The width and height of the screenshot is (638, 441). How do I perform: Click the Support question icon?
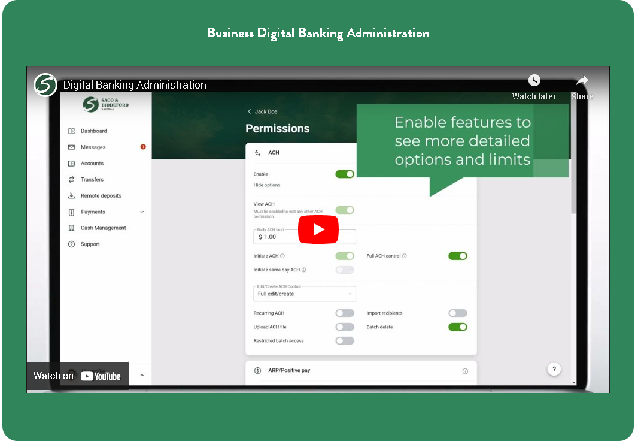pos(71,244)
